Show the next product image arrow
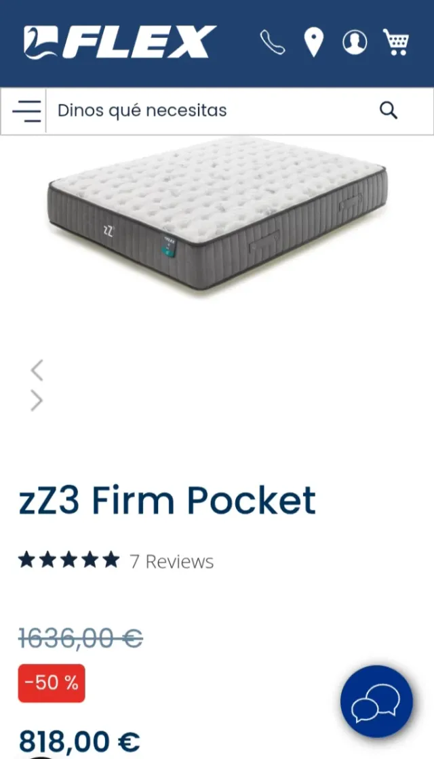 pyautogui.click(x=37, y=401)
